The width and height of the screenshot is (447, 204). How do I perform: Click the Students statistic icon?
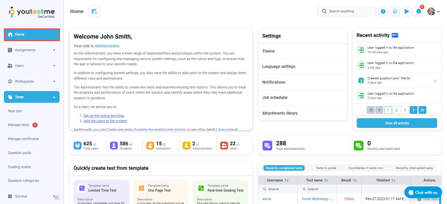114,146
